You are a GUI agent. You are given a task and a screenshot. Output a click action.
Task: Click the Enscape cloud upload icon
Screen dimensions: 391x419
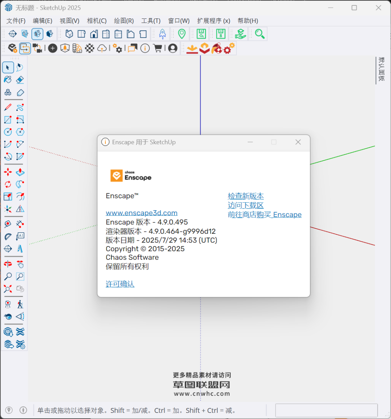click(x=102, y=48)
